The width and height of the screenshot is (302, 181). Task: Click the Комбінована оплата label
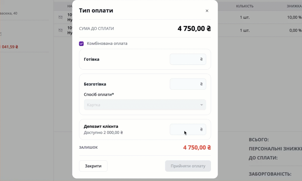click(107, 43)
